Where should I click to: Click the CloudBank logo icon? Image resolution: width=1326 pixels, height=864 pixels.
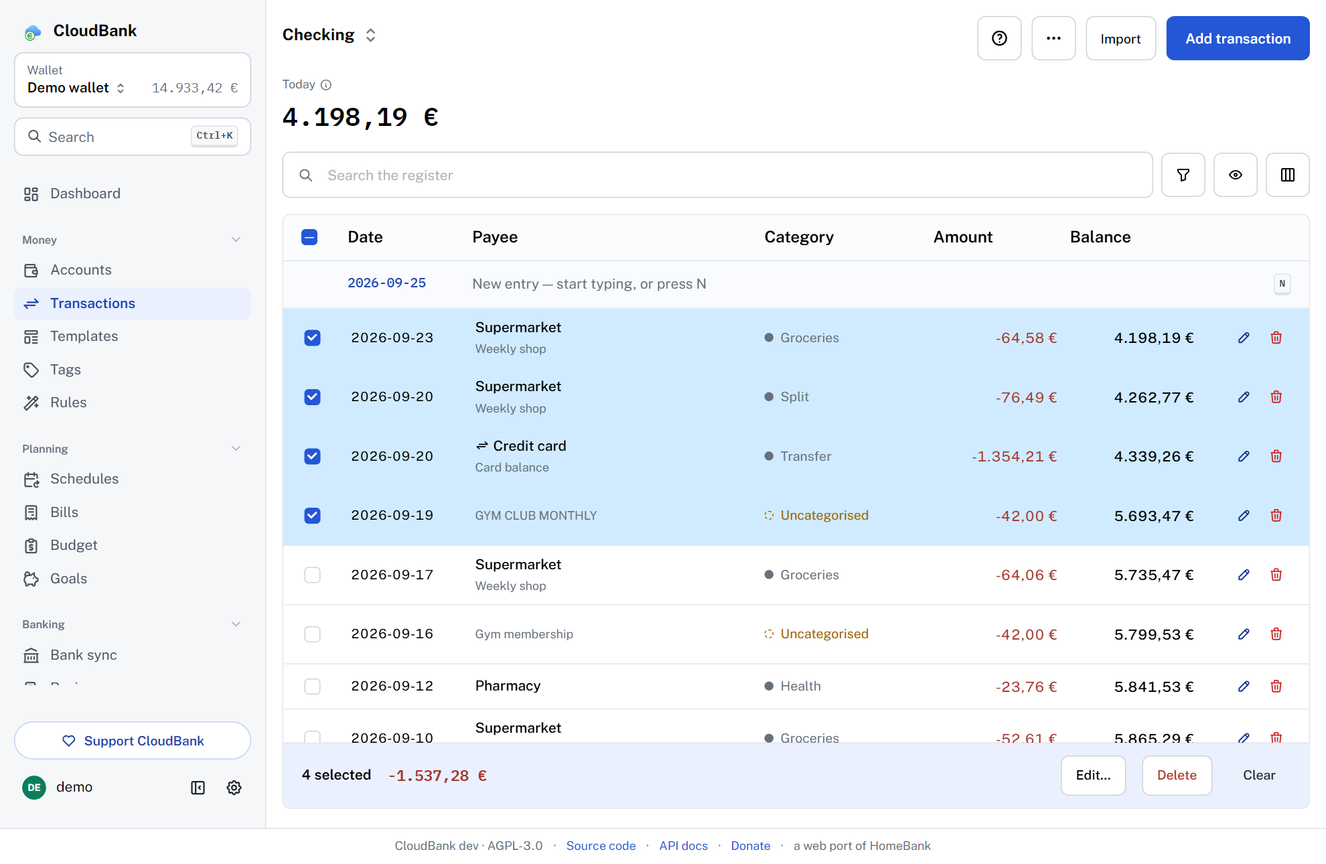tap(32, 31)
